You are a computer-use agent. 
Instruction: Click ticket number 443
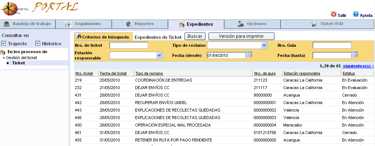[78, 110]
